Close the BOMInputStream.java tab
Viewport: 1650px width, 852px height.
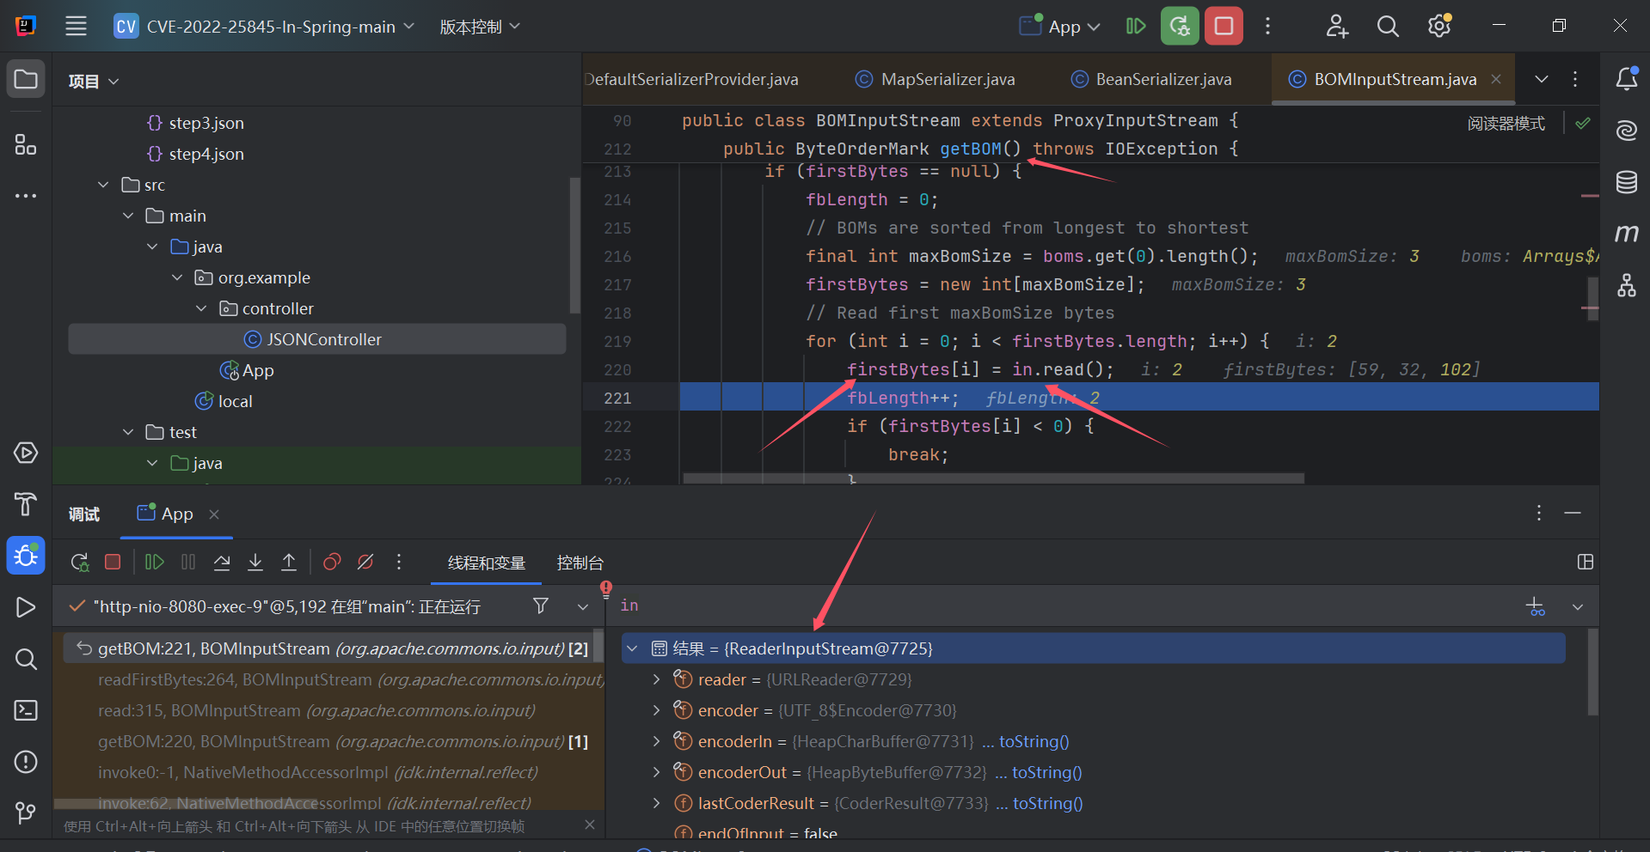coord(1496,79)
